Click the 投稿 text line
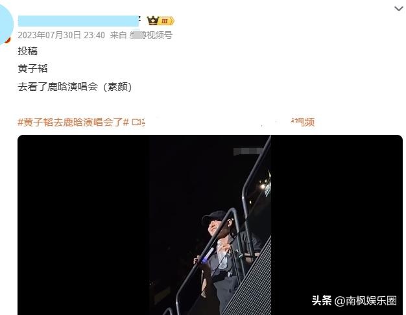This screenshot has height=315, width=406. pyautogui.click(x=28, y=51)
